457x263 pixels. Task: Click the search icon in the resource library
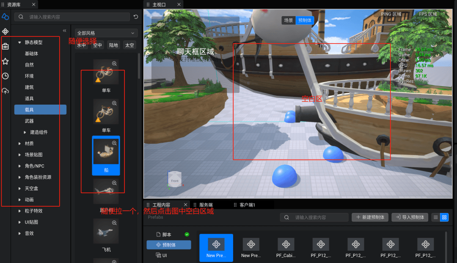21,17
